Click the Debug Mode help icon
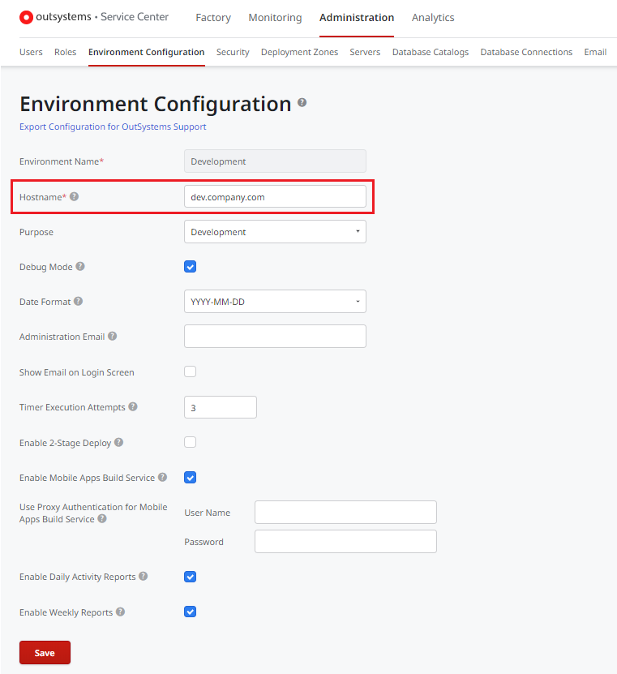The height and width of the screenshot is (674, 617). (x=80, y=266)
